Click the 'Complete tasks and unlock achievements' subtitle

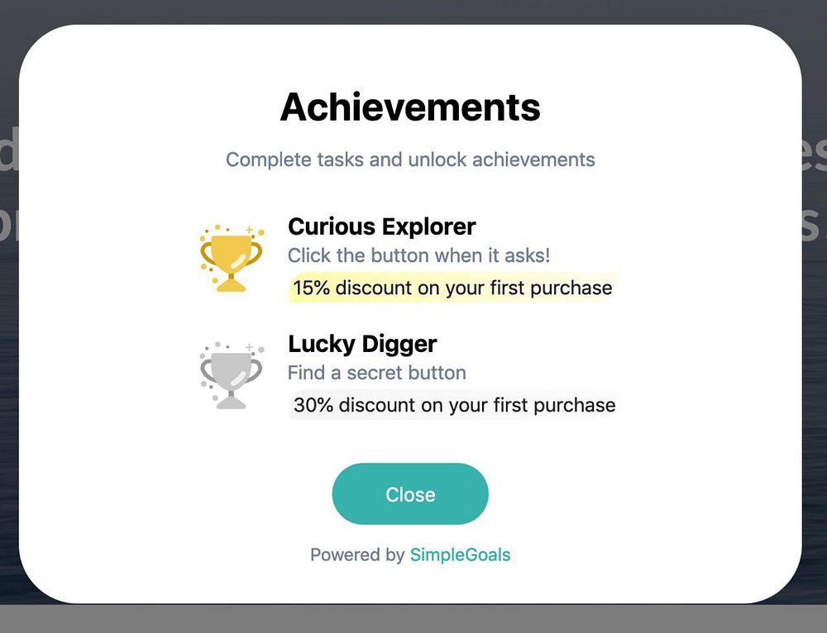(x=410, y=159)
